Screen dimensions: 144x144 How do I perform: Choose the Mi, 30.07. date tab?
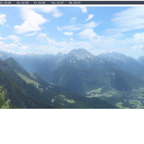click(75, 3)
